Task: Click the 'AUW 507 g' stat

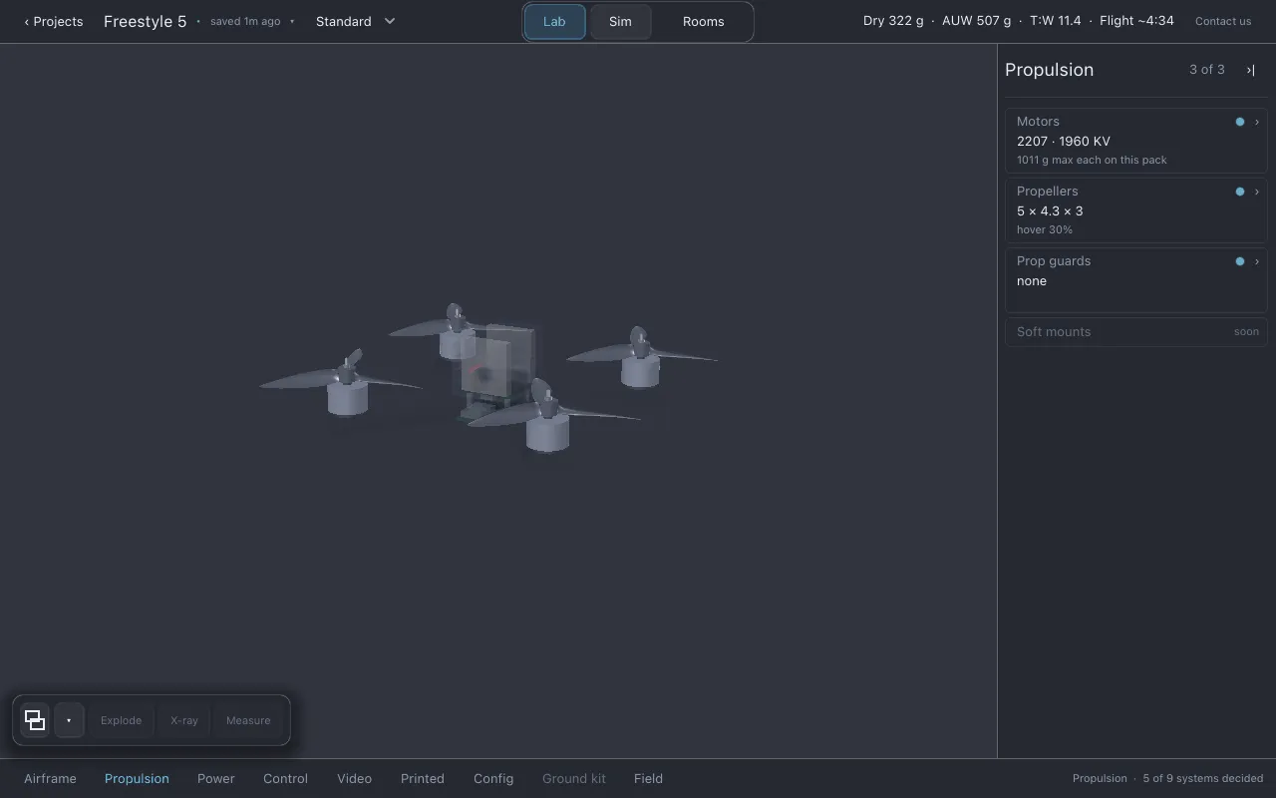Action: tap(977, 21)
